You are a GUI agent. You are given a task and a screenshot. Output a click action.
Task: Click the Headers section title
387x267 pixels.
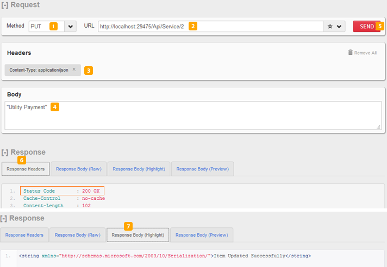click(x=19, y=53)
